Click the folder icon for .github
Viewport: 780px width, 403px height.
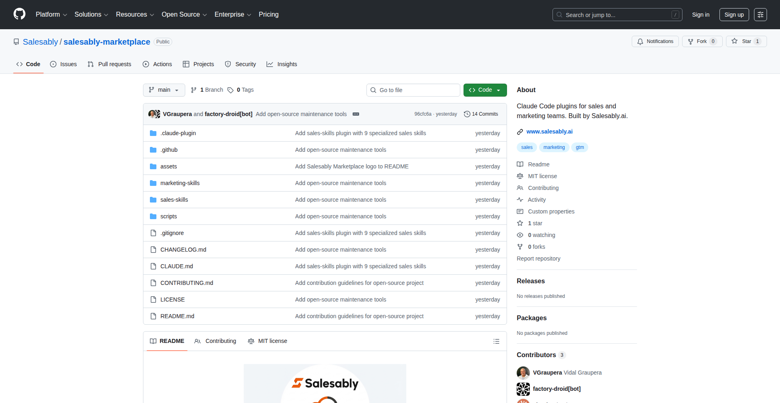tap(153, 150)
